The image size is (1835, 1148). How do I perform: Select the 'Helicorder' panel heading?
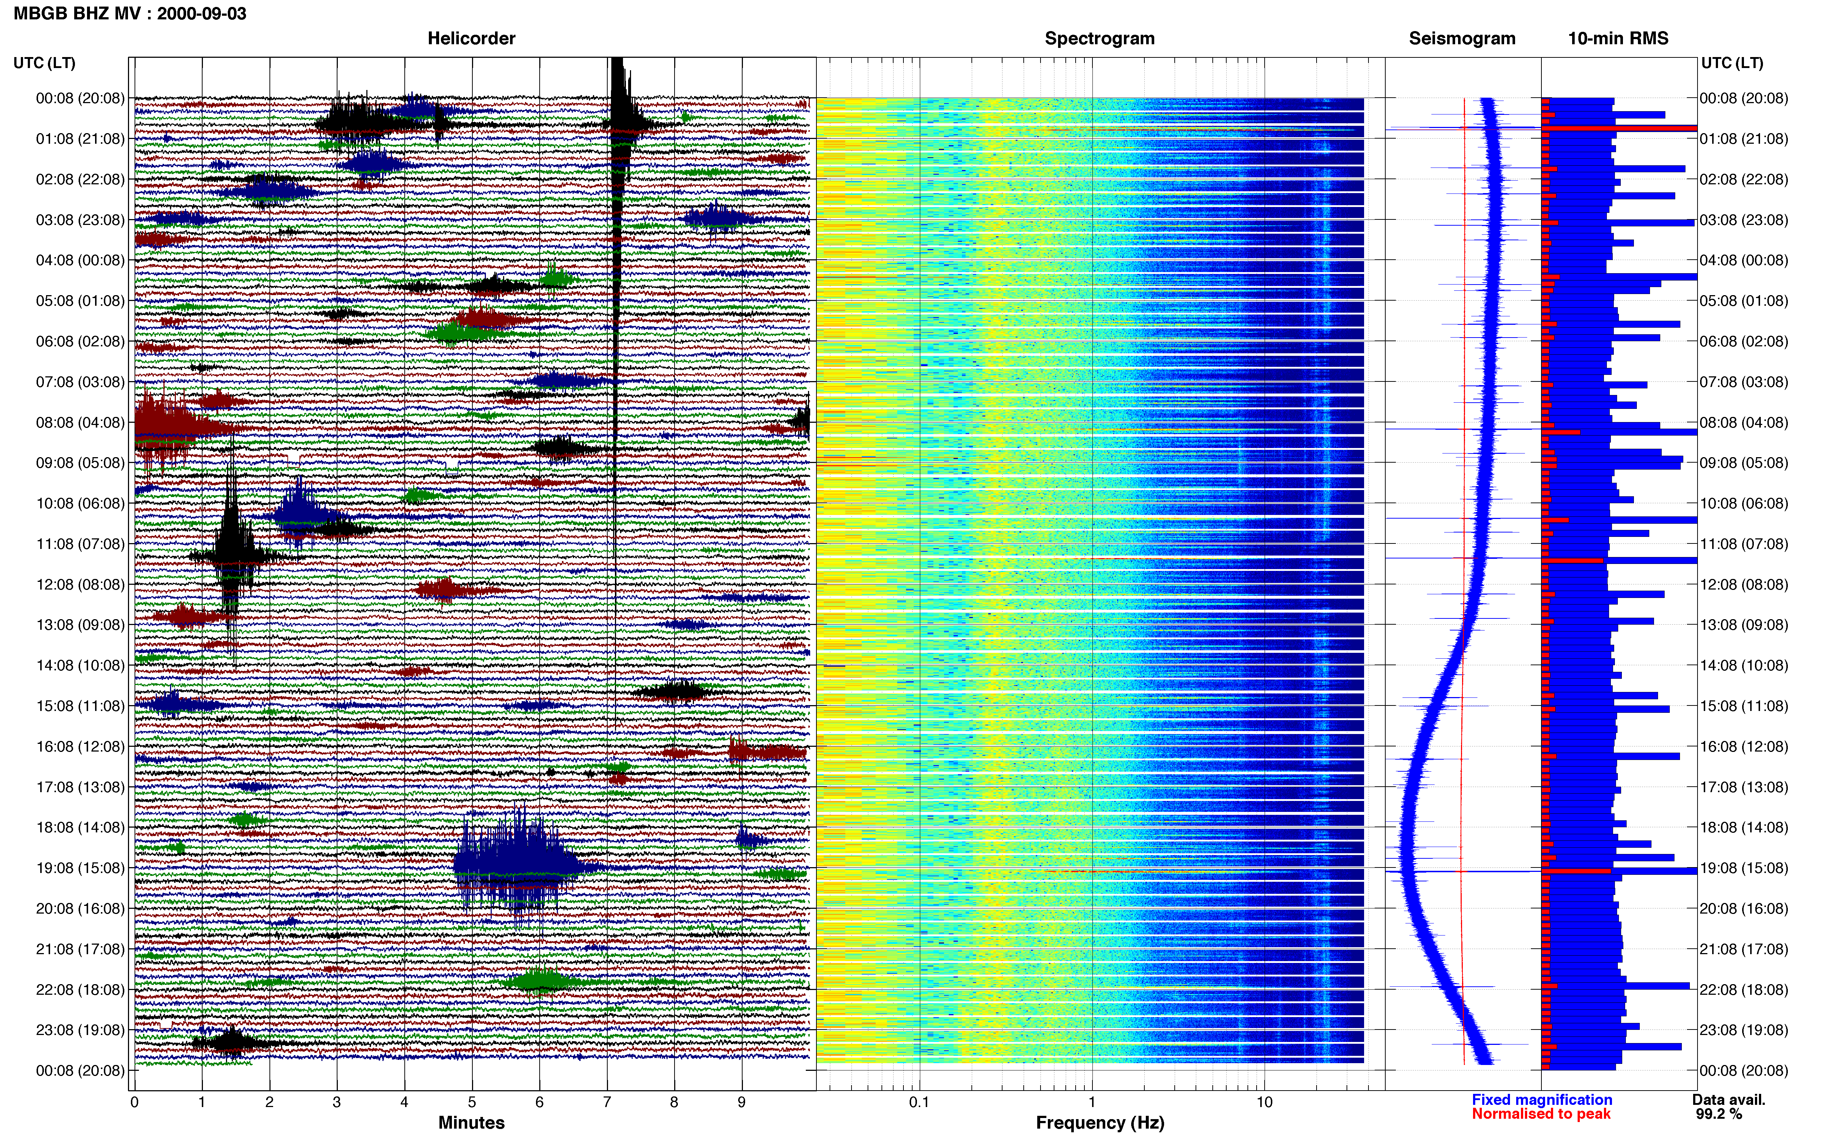point(471,39)
